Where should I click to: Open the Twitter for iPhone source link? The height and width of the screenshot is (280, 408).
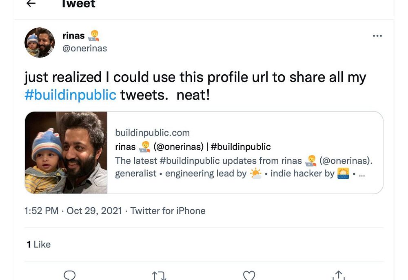pos(168,211)
